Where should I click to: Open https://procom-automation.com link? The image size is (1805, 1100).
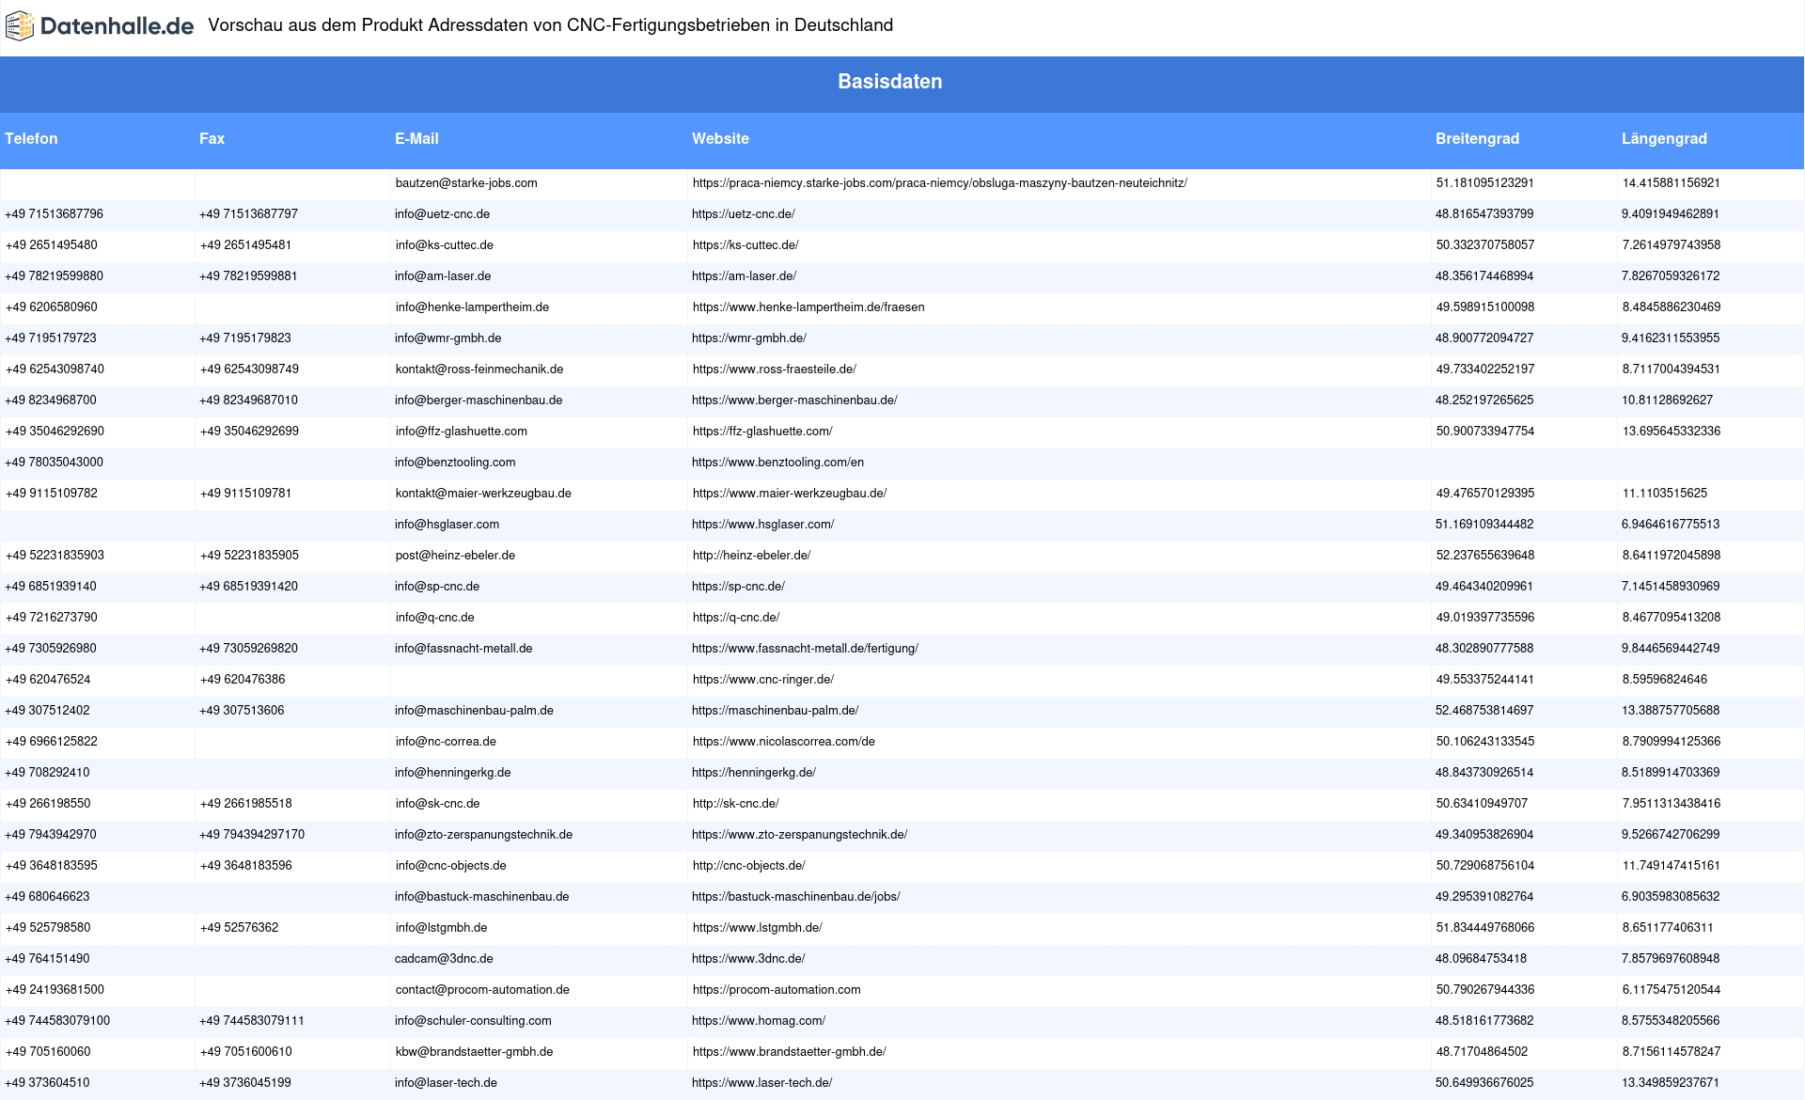777,990
